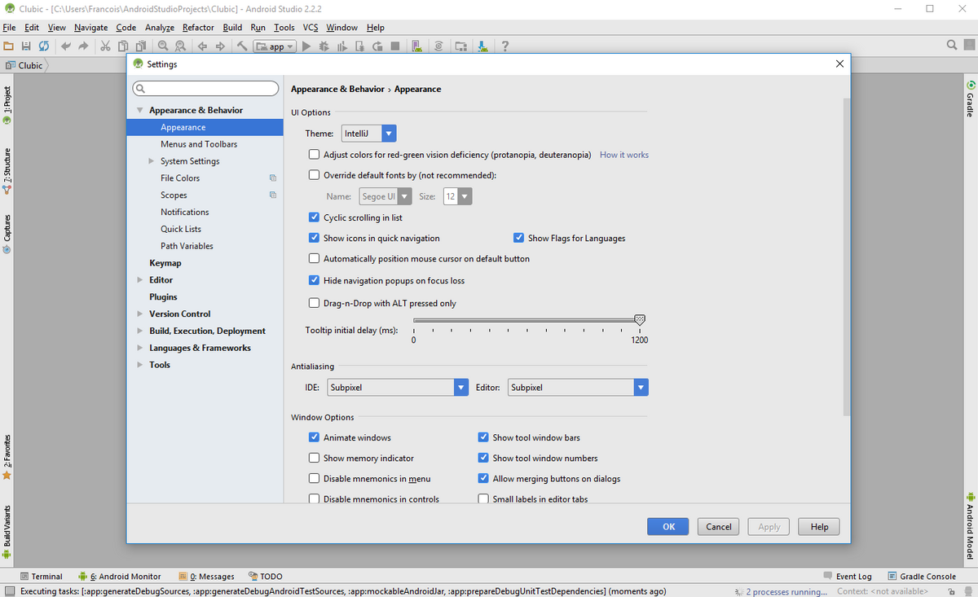The image size is (978, 597).
Task: Click the Stop square icon
Action: coord(395,46)
